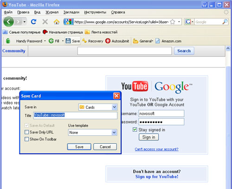Viewport: 232px width, 189px height.
Task: Open the Лента новостей feed bookmark
Action: tap(101, 32)
